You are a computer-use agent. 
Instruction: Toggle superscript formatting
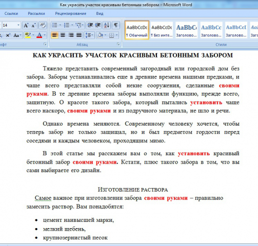pos(8,35)
